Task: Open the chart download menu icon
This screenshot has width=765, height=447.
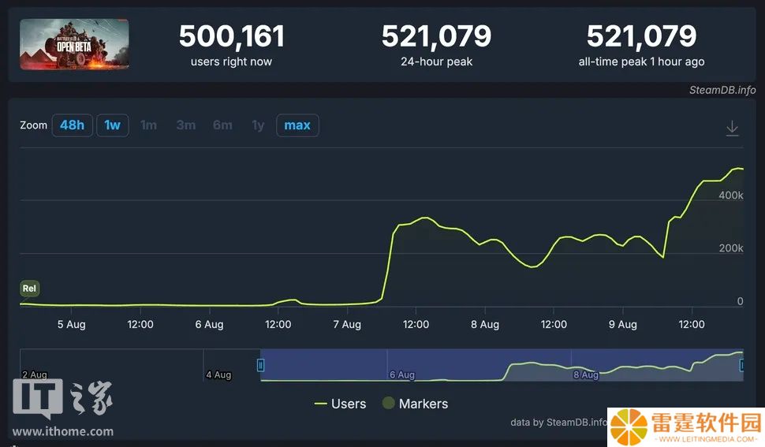Action: pos(732,129)
